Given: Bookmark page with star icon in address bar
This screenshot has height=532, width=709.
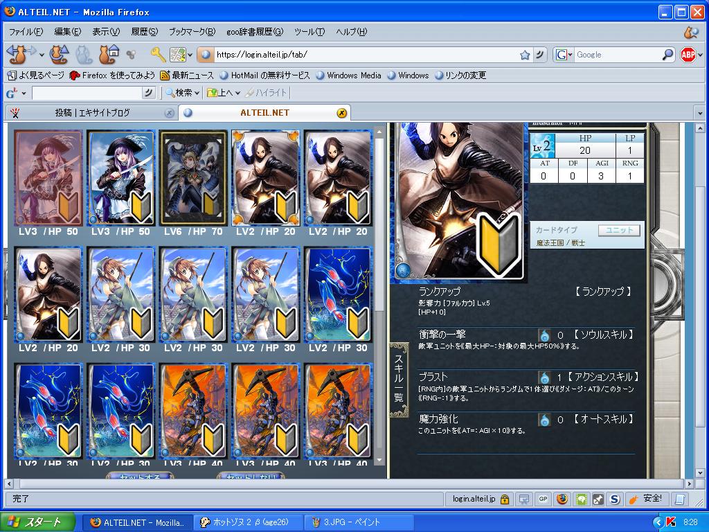Looking at the screenshot, I should point(525,55).
